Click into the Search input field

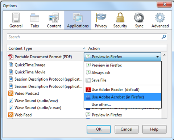84,37
